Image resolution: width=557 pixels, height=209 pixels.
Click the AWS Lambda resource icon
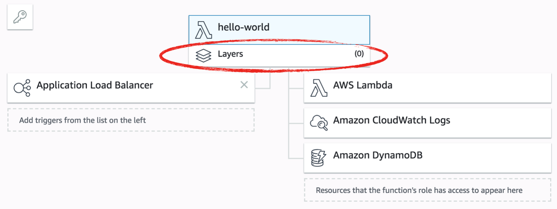click(319, 88)
